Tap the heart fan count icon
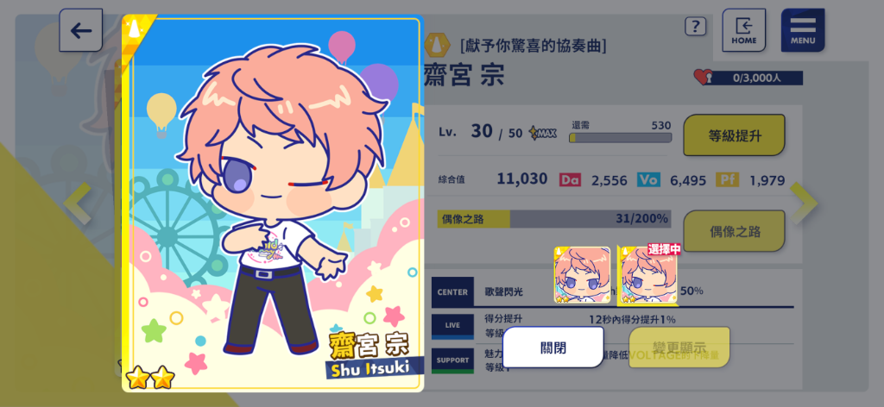Image resolution: width=884 pixels, height=407 pixels. 703,77
